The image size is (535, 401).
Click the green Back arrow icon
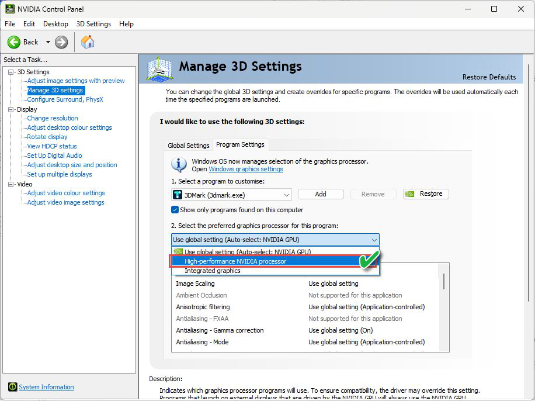pos(14,42)
